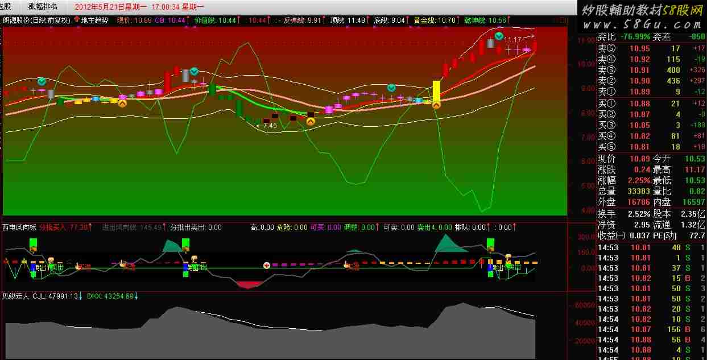Click the 分批买入 77.30 value
Image resolution: width=707 pixels, height=360 pixels.
click(63, 227)
